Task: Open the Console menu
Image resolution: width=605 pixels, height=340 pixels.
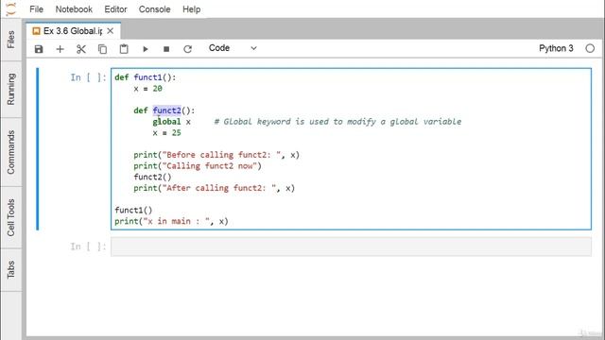Action: (154, 9)
